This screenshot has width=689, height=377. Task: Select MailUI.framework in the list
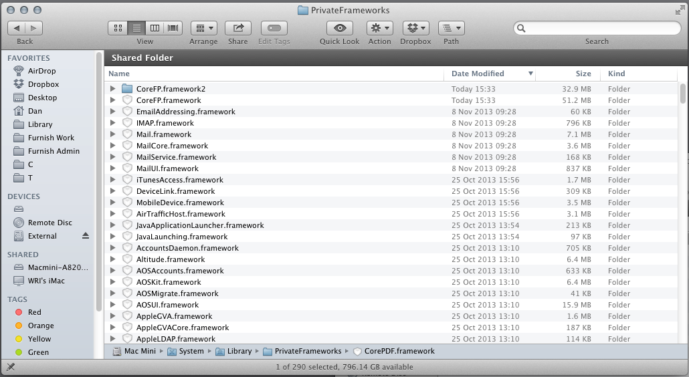(x=391, y=168)
